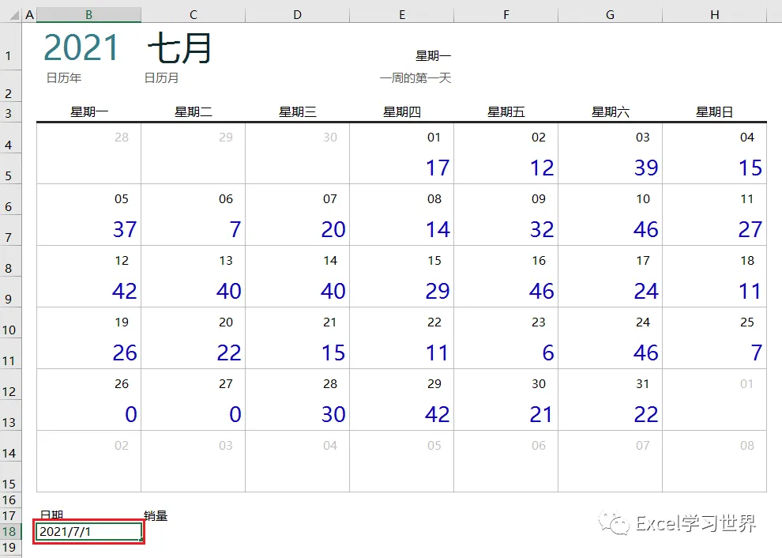Click sales value 27 under date 11

[750, 229]
